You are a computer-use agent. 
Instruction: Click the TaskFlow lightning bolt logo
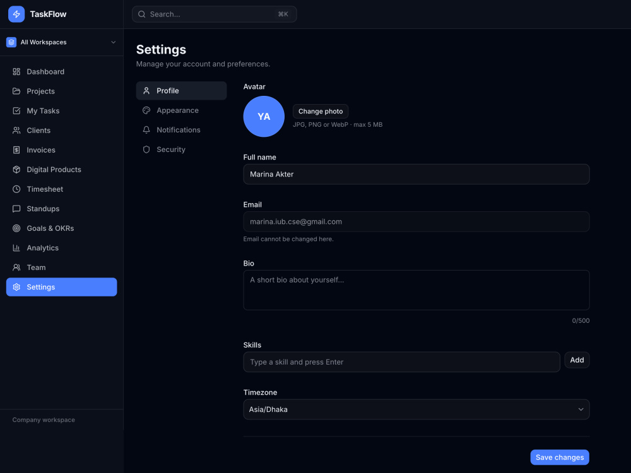(x=16, y=14)
